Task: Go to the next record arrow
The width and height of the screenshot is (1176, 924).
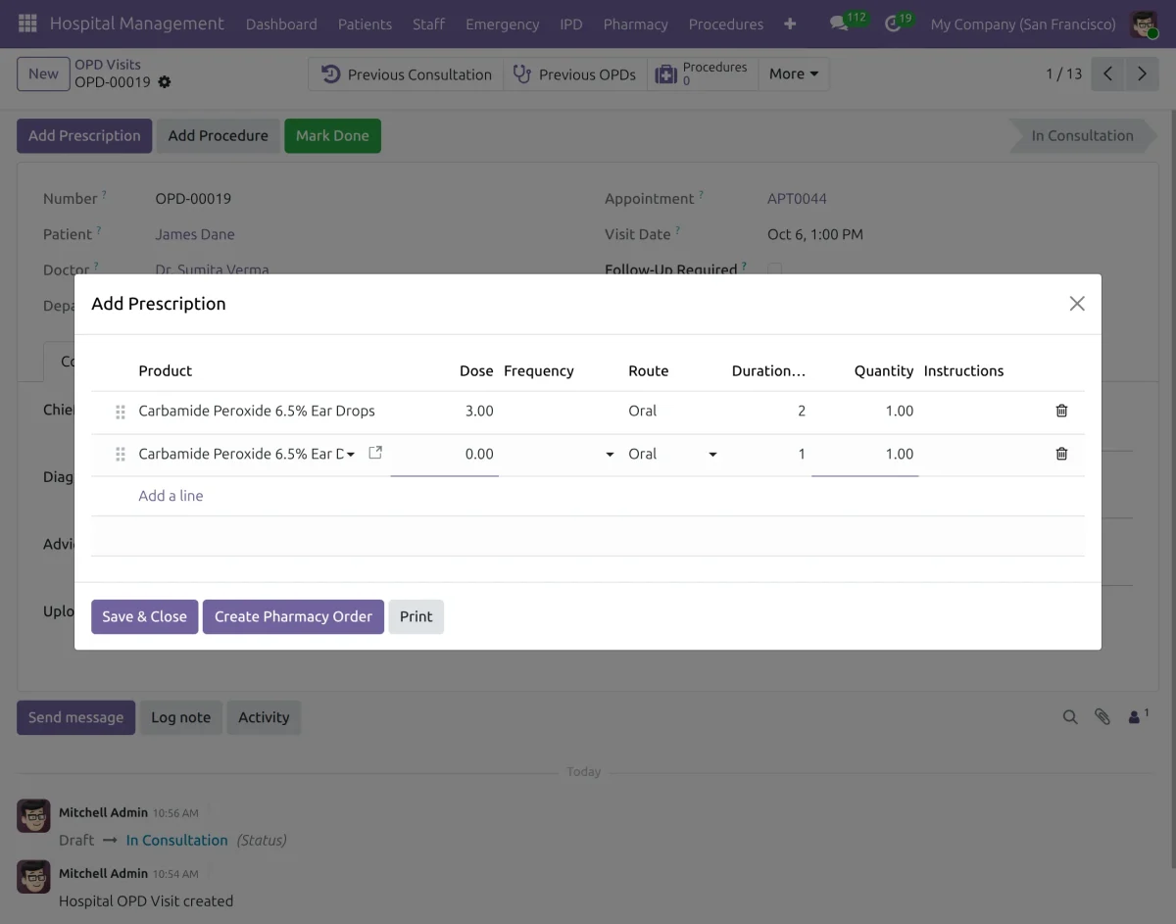Action: 1142,73
